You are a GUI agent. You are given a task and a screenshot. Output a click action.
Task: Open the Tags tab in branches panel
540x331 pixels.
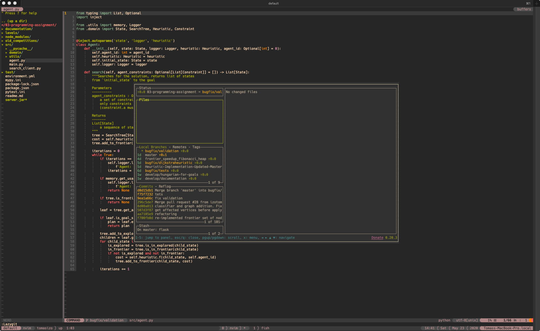click(x=196, y=147)
